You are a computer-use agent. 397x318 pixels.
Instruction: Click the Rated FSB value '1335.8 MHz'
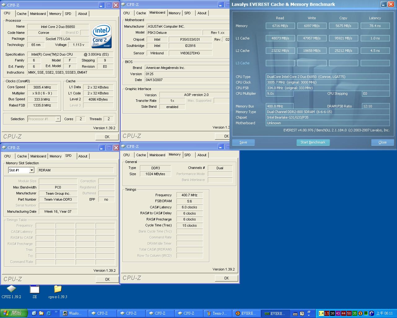point(42,105)
